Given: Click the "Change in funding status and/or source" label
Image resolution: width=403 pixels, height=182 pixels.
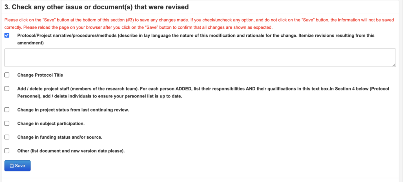Looking at the screenshot, I should pyautogui.click(x=60, y=137).
